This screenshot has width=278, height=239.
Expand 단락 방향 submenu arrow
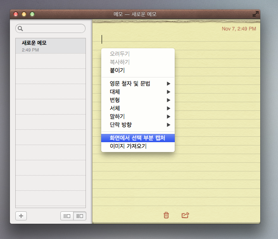[169, 125]
